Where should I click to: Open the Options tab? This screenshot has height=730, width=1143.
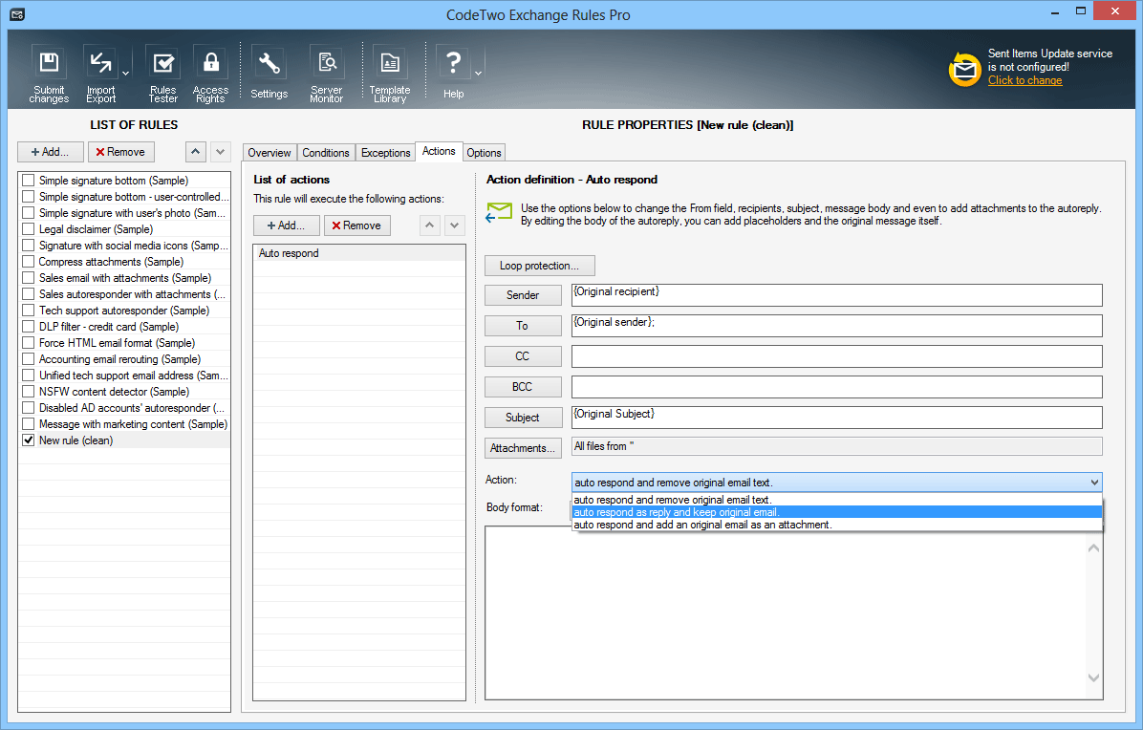484,152
